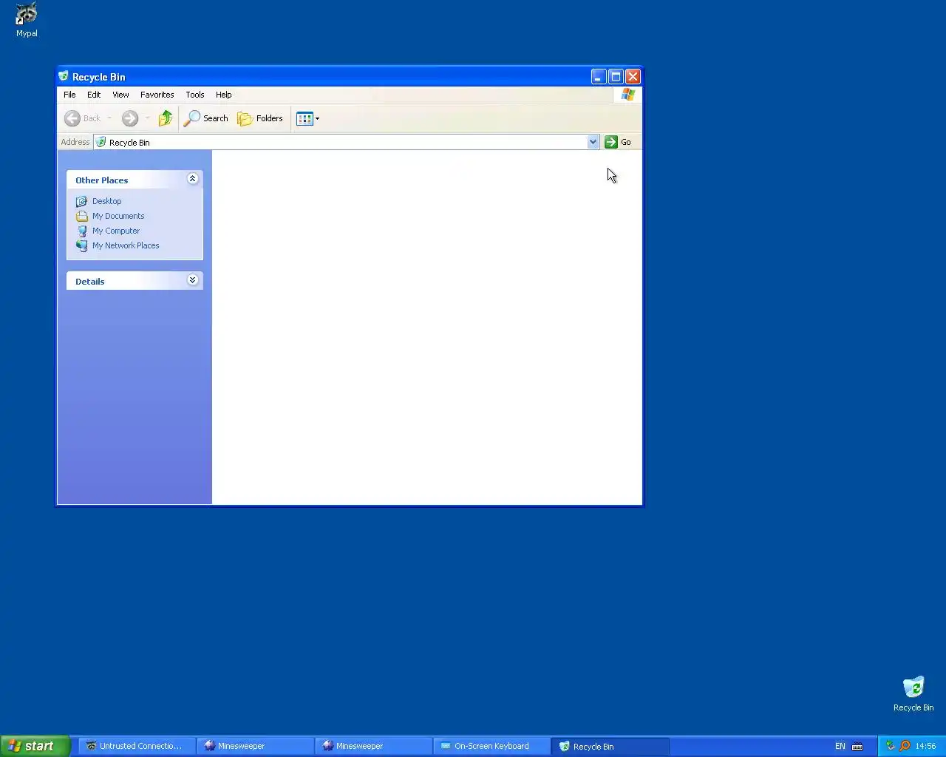Expand the Address bar dropdown list

593,142
